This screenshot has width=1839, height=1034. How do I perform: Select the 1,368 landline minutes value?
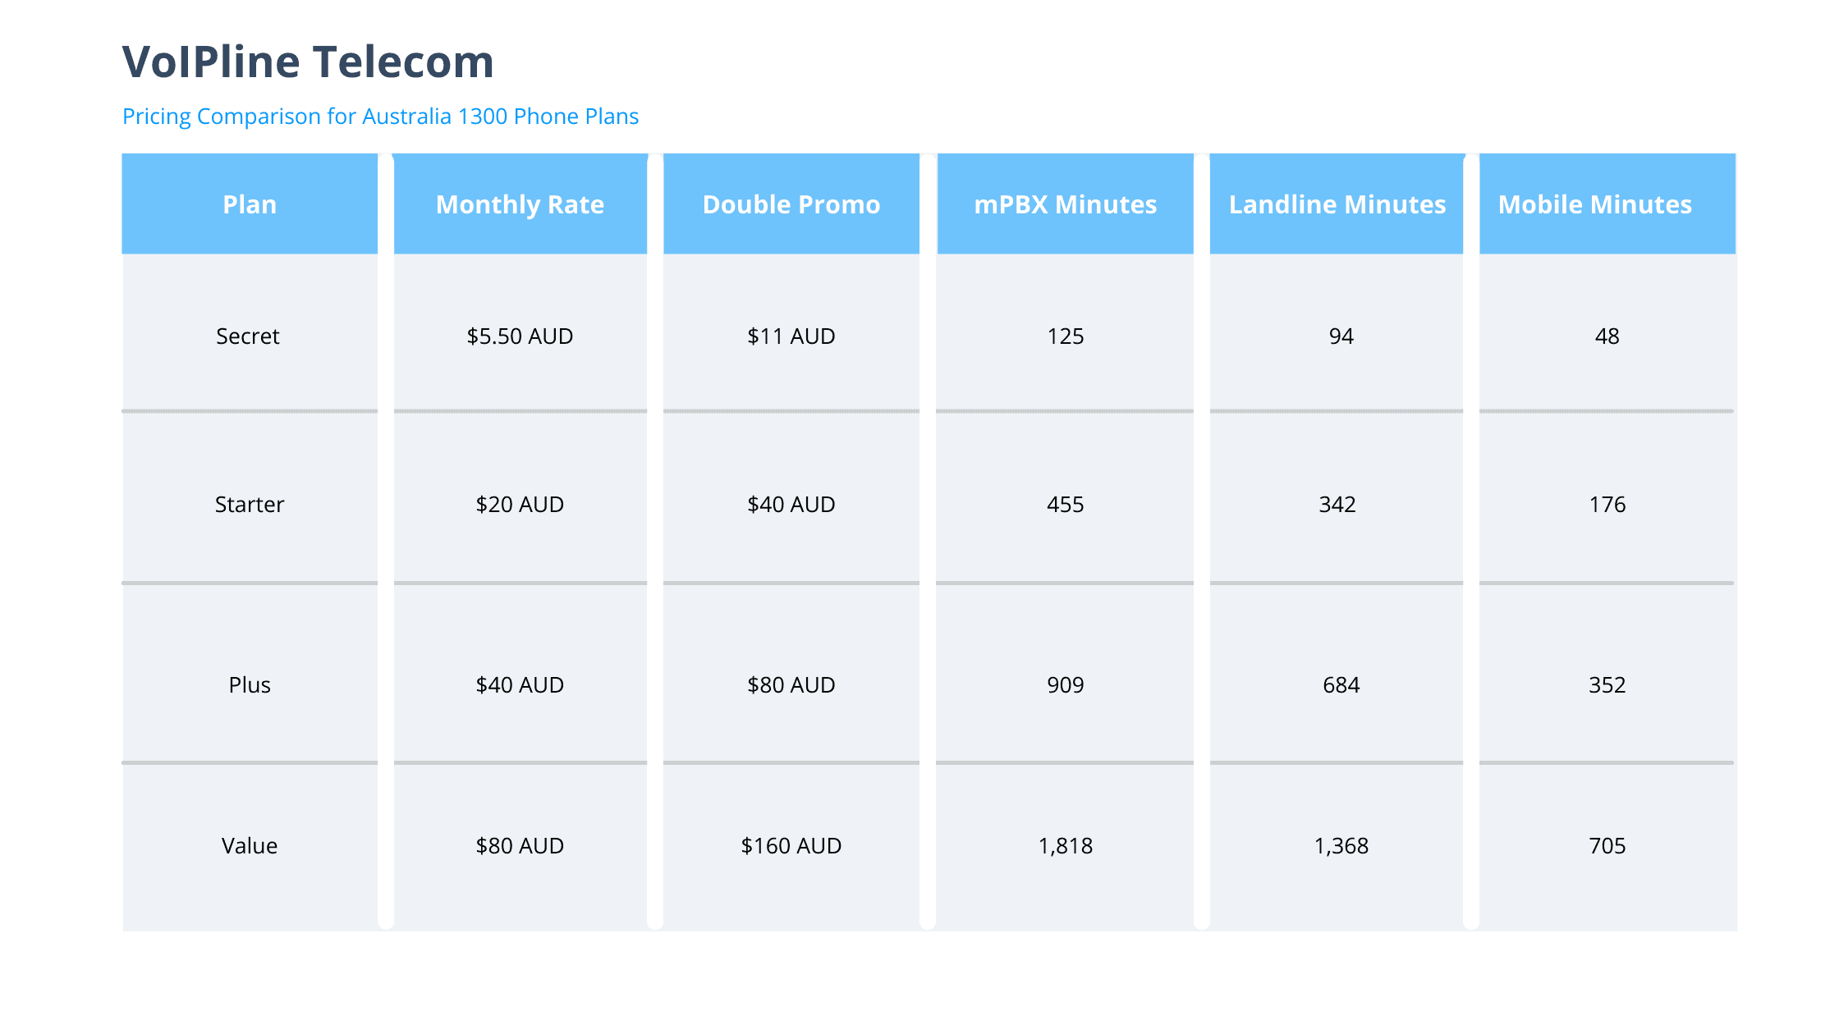click(1341, 846)
